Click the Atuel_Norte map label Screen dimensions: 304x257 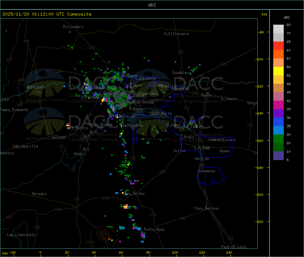(160, 113)
